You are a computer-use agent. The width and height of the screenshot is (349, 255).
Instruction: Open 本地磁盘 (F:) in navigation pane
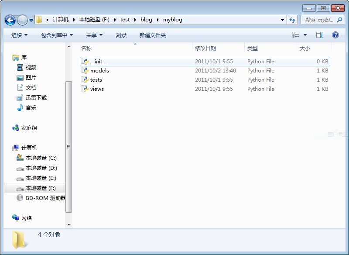click(x=36, y=188)
